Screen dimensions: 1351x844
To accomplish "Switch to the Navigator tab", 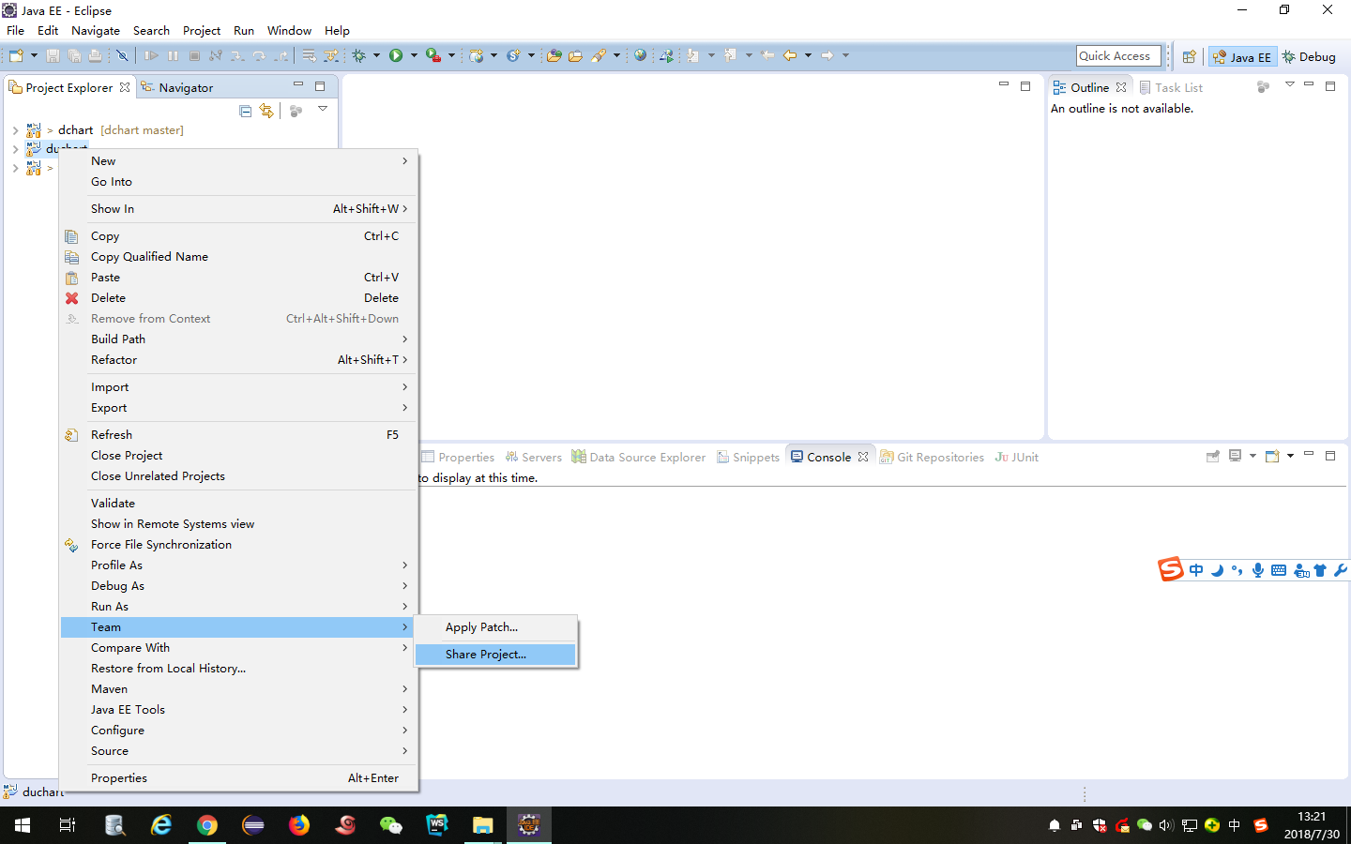I will 177,87.
